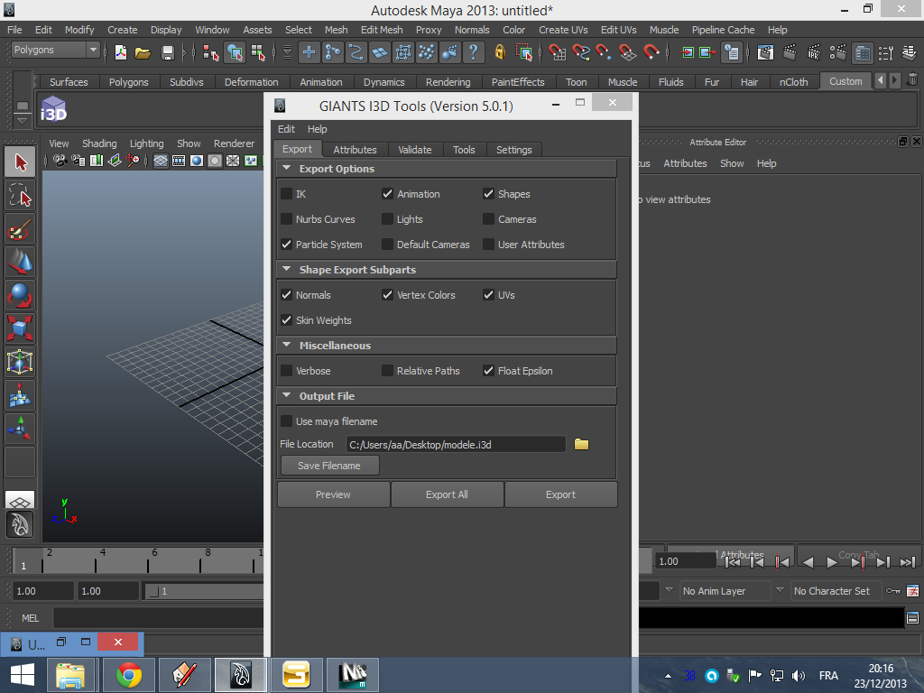Collapse the Export Options section
This screenshot has height=693, width=924.
287,169
